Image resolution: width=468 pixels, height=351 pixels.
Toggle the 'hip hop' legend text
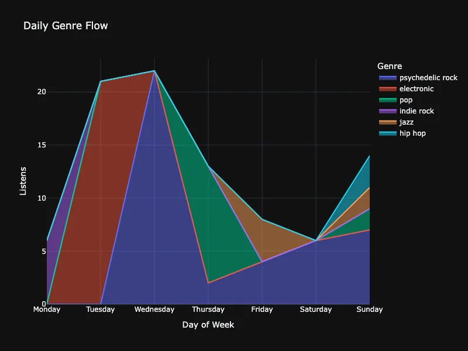[412, 133]
